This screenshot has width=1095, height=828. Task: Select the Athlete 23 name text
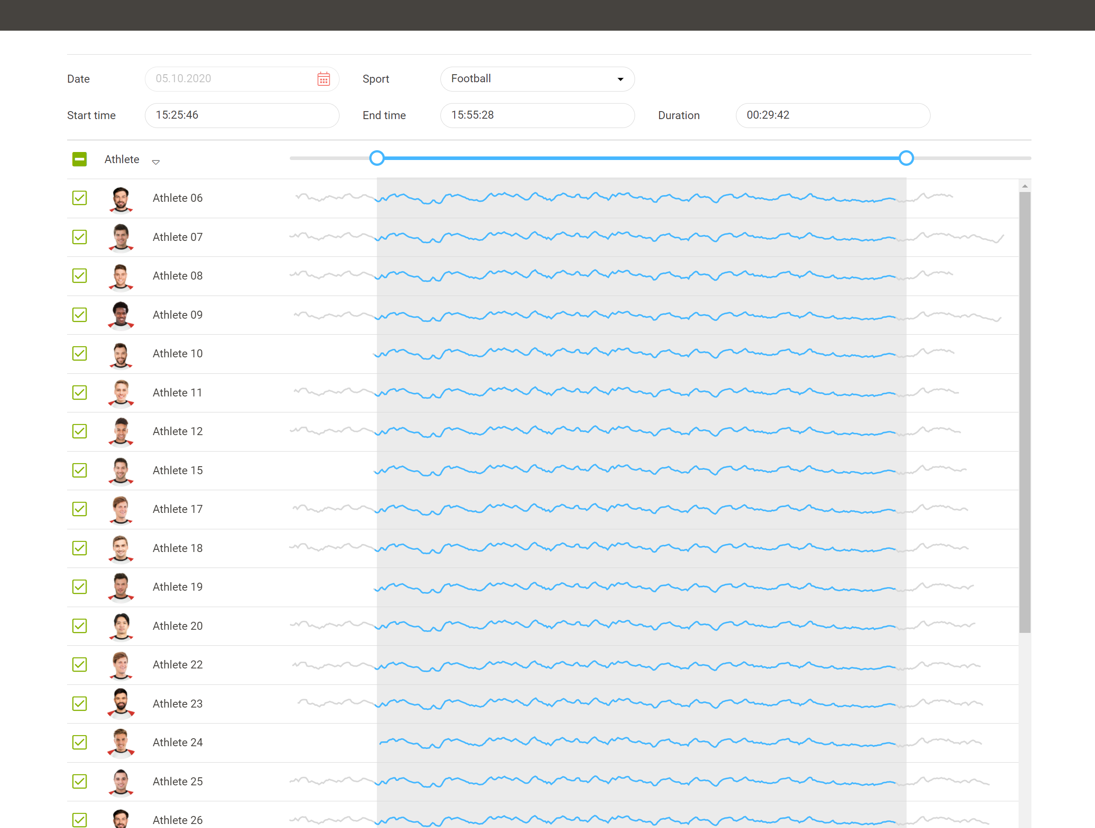click(x=177, y=704)
